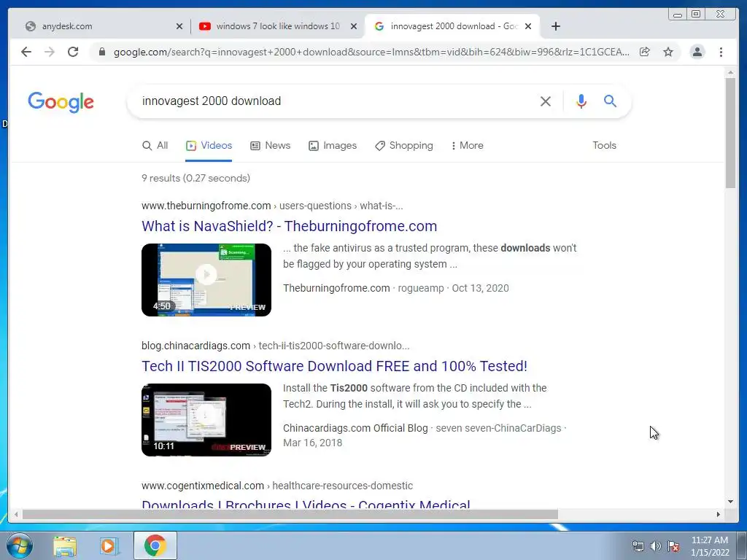Open Chrome's three-dot menu
The width and height of the screenshot is (747, 560).
(x=721, y=52)
